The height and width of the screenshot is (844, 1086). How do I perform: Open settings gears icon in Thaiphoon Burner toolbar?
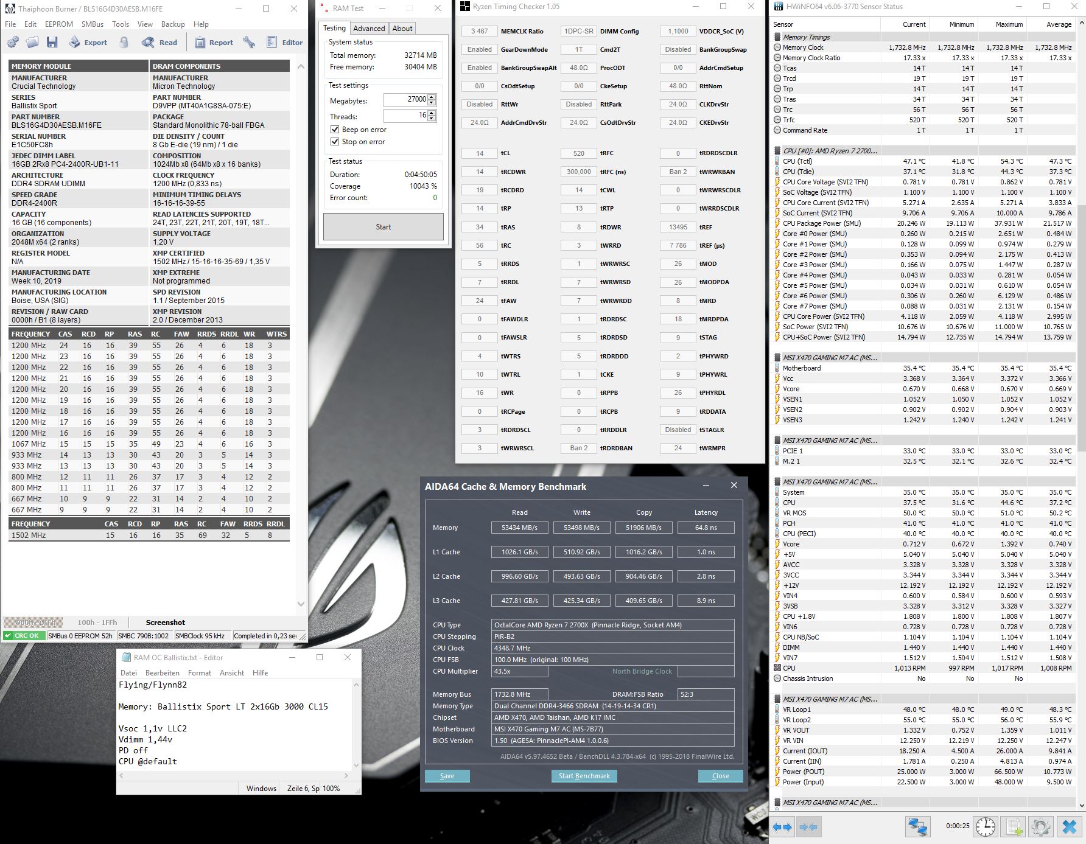pos(13,42)
